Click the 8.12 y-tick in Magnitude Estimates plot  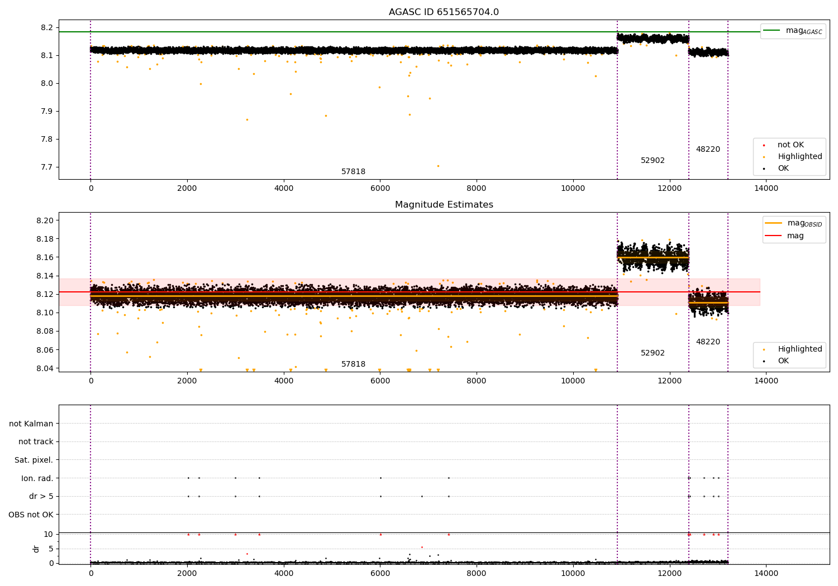click(45, 294)
